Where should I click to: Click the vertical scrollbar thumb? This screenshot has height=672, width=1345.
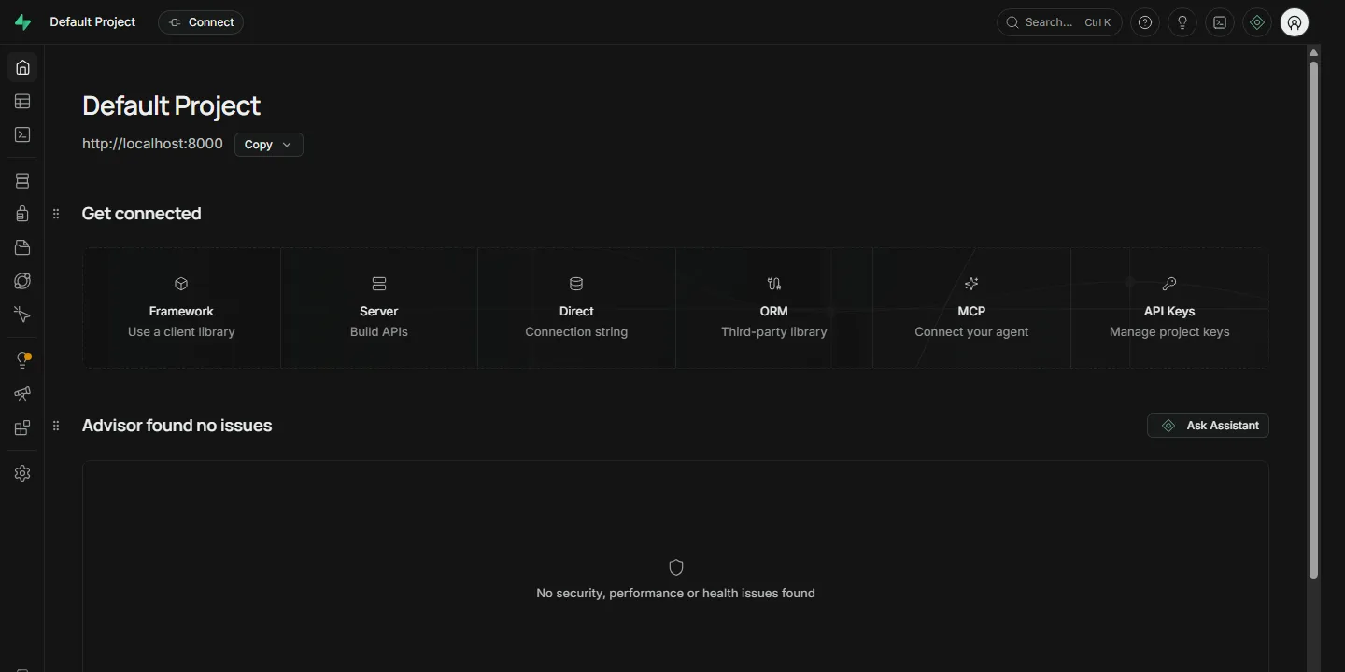pos(1313,320)
